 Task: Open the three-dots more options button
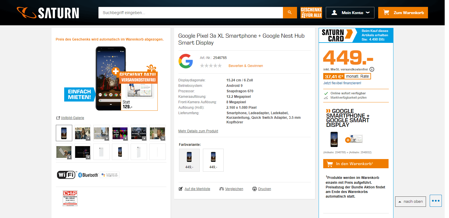[436, 201]
